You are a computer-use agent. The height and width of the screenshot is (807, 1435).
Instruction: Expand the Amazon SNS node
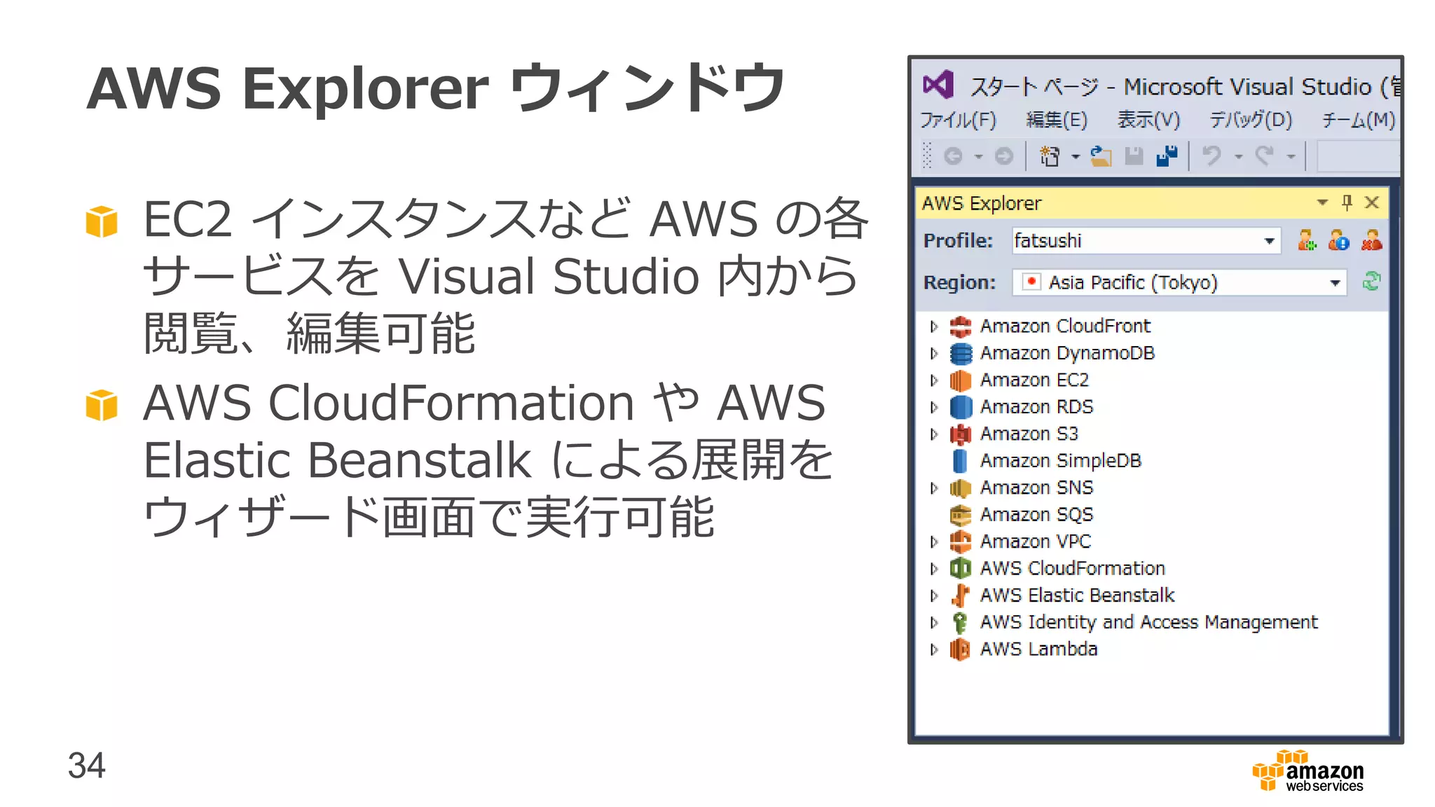(934, 488)
